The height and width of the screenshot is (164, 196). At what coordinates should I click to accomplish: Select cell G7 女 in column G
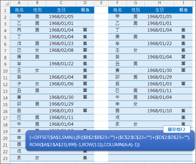136,50
